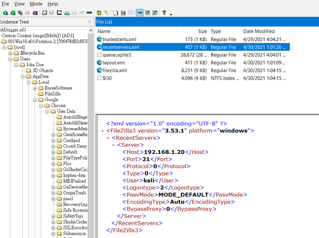This screenshot has height=238, width=319.
Task: Click Add to Custom Content Image icon
Action: [x=67, y=13]
